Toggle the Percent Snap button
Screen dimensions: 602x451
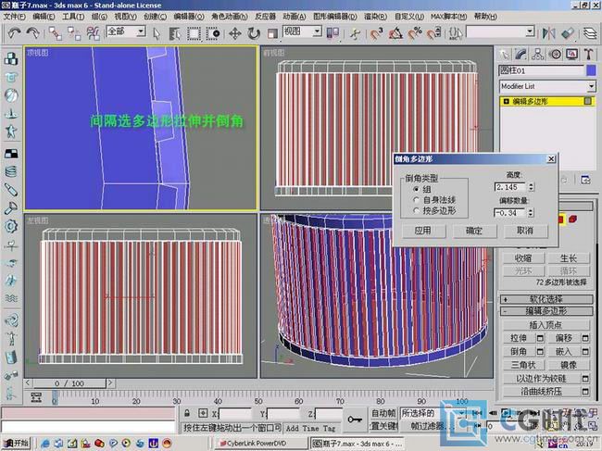pos(414,33)
